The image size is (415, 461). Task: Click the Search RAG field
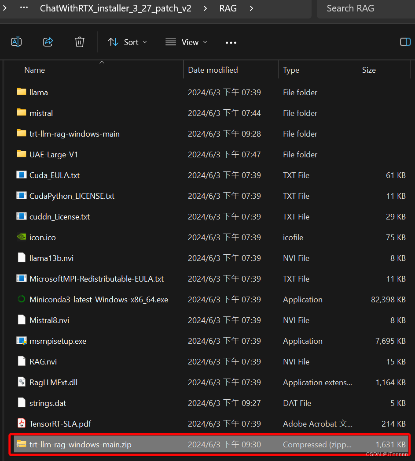pos(366,8)
